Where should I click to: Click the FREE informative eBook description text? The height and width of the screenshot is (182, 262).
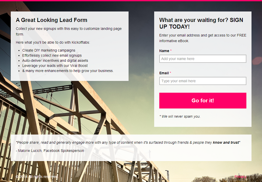(202, 38)
